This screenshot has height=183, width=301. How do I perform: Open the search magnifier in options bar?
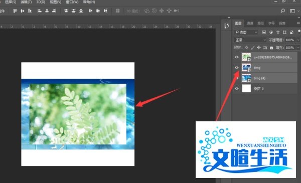[x=283, y=11]
